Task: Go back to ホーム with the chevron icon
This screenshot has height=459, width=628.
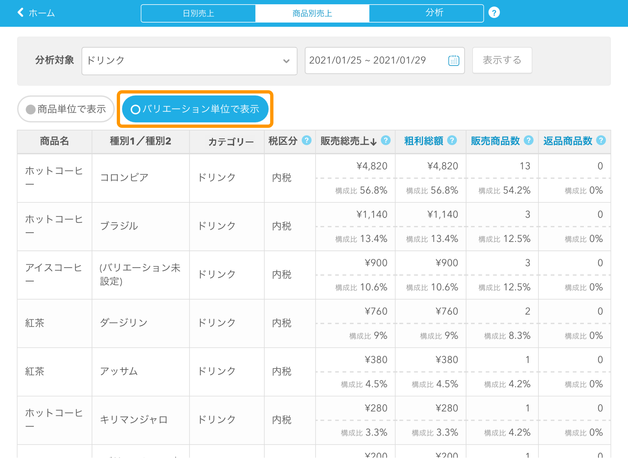Action: tap(21, 12)
